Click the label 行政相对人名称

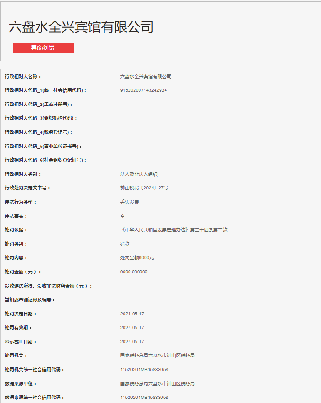pos(23,76)
